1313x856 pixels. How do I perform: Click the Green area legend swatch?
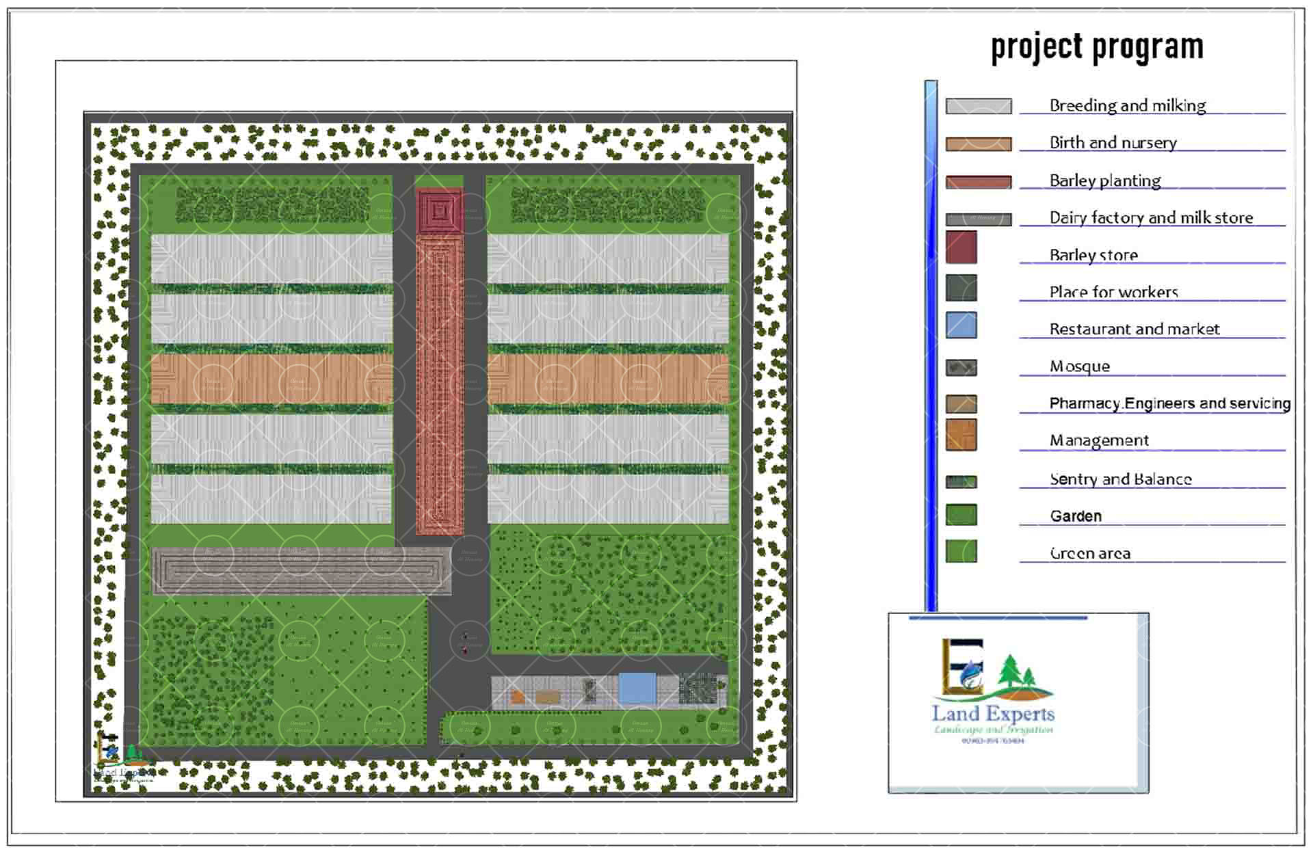(x=961, y=551)
